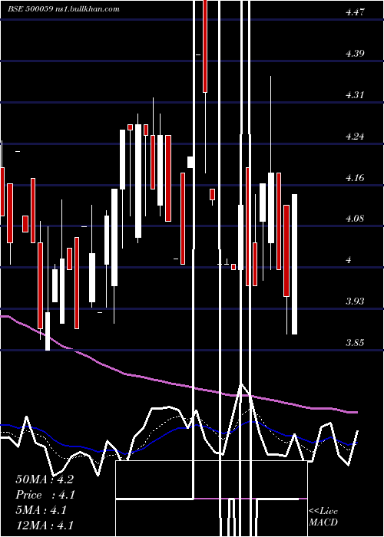Click the 4.39 price axis label
Viewport: 384px width, 537px height.
[x=355, y=54]
